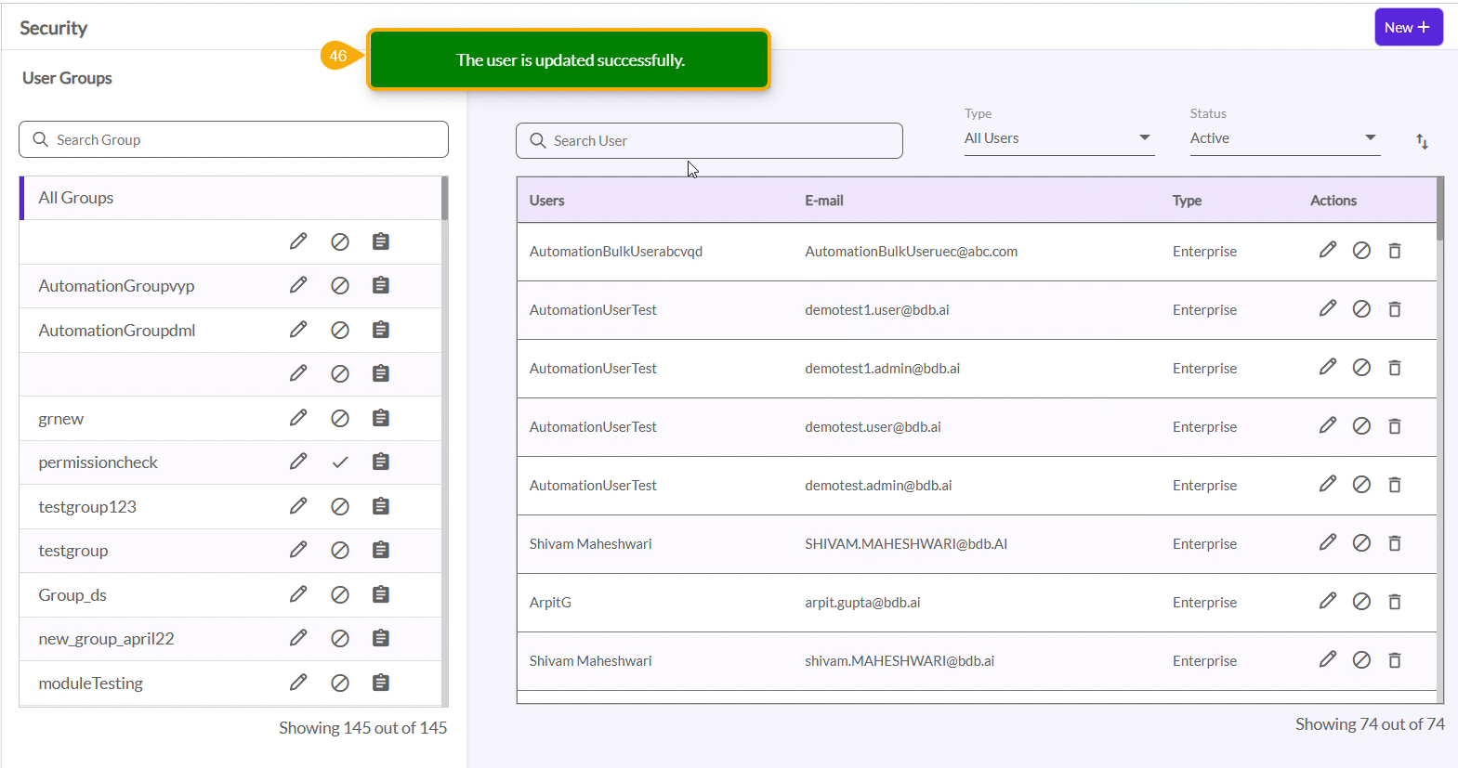Open clipboard details for grnew group

[x=380, y=418]
